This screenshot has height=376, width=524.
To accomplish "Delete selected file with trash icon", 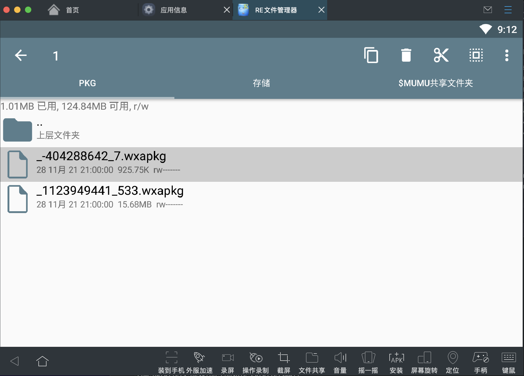I will (x=406, y=55).
